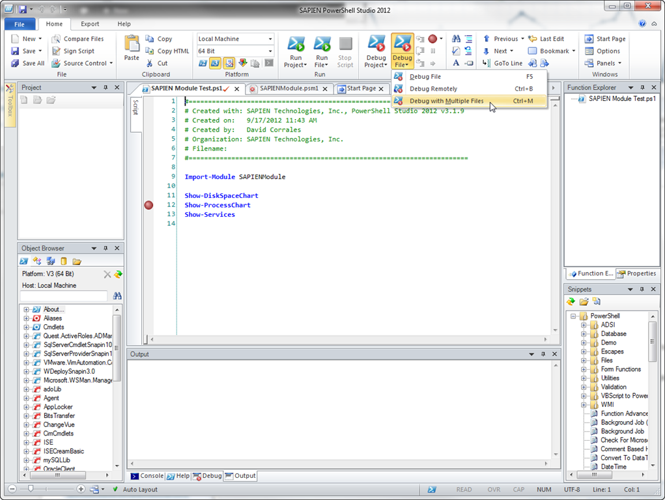Select SAPIEN Module Test.ps1 in Function Explorer

(622, 98)
